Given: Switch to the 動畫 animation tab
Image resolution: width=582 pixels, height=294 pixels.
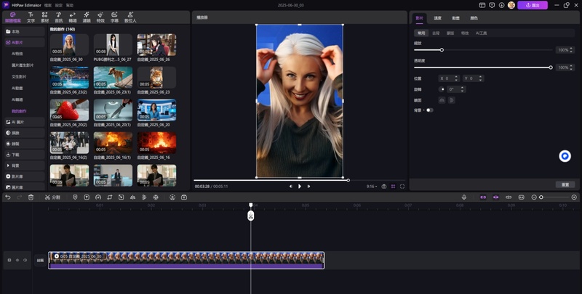Looking at the screenshot, I should (456, 18).
